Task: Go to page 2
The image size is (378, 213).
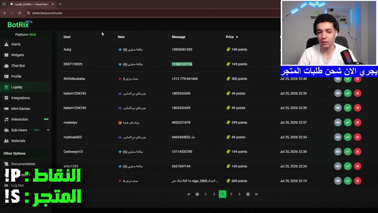Action: pyautogui.click(x=206, y=194)
